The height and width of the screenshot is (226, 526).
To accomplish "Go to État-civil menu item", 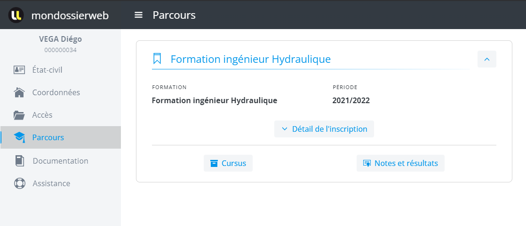I will point(47,70).
